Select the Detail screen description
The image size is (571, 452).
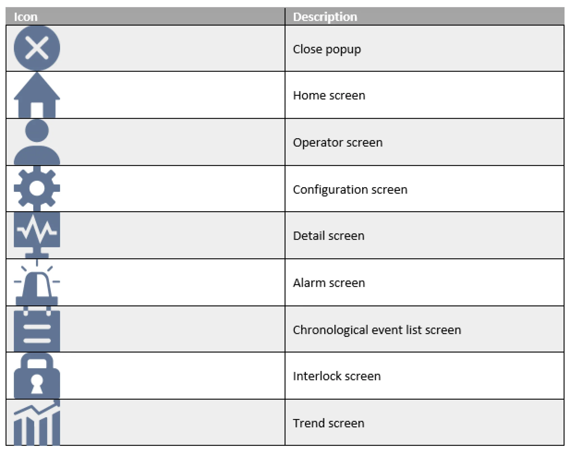tap(329, 236)
